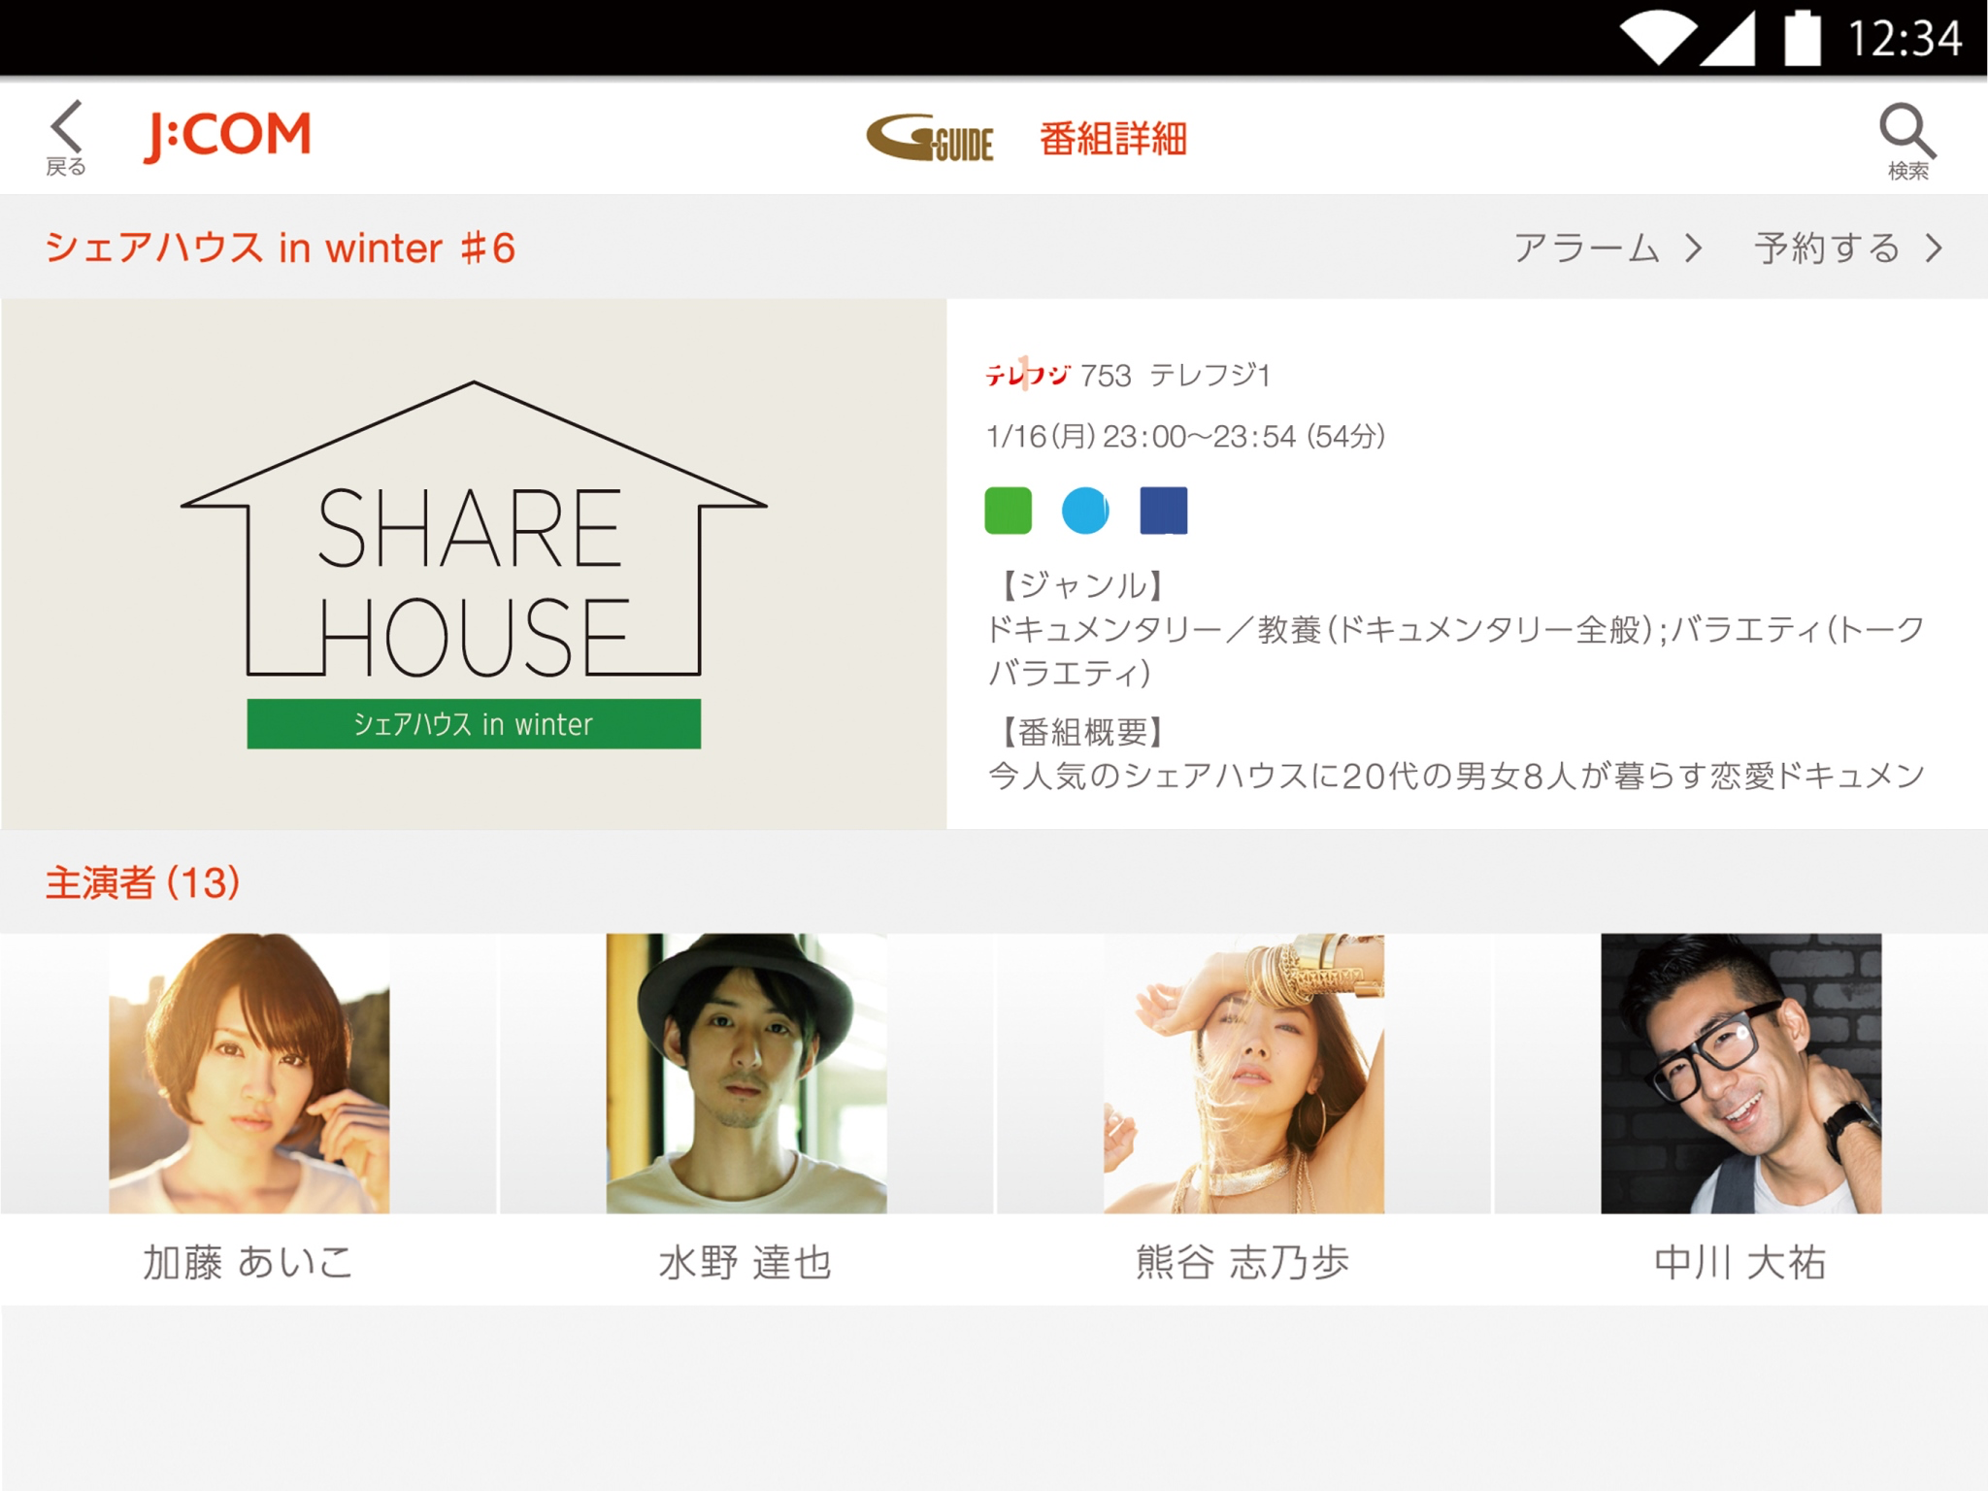Tap the back arrow labeled 戻る
This screenshot has height=1491, width=1988.
pos(66,138)
